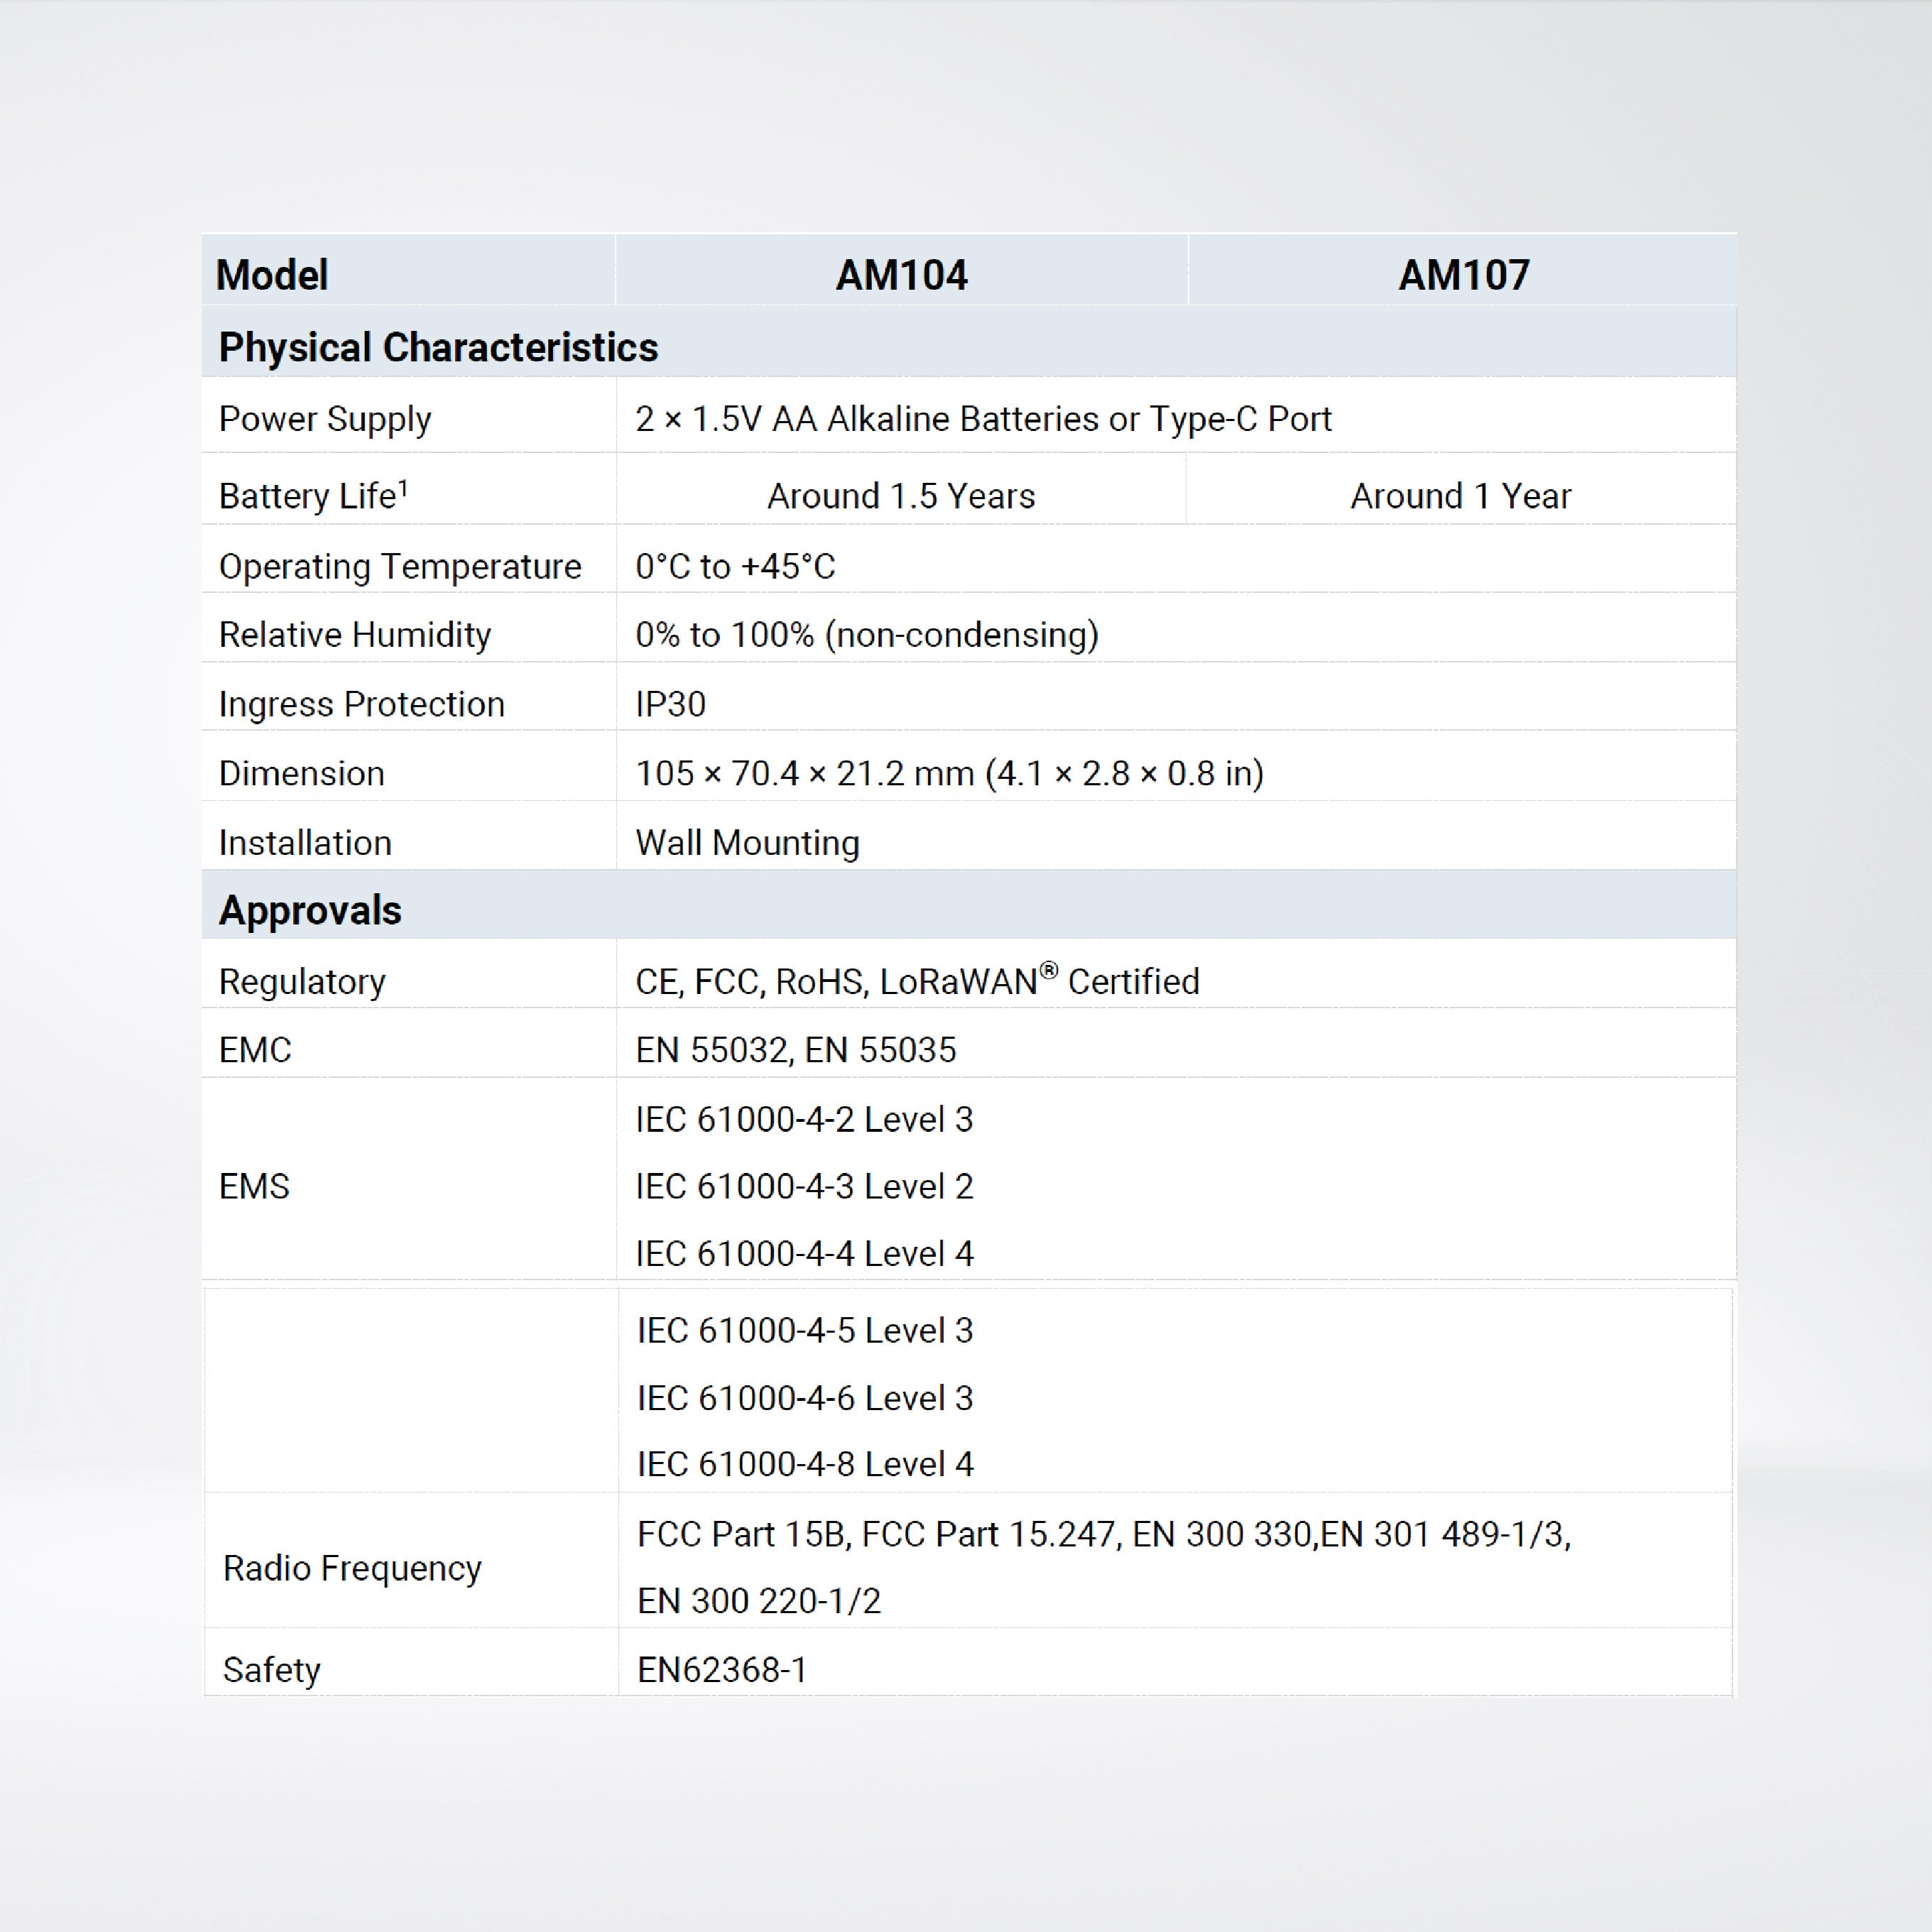Select the EN 55032, EN 55035 text
Screen dimensions: 1932x1932
click(x=796, y=1050)
